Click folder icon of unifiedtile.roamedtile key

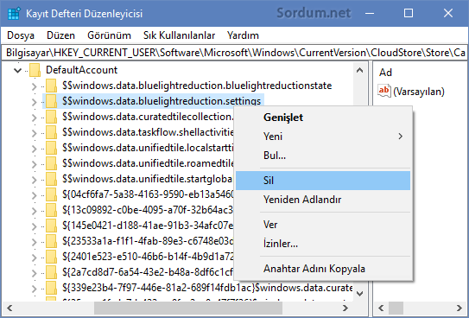click(x=51, y=163)
